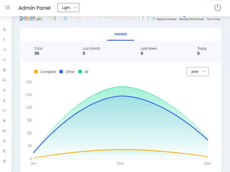Click the Keyboard shortcuts map link

[167, 19]
